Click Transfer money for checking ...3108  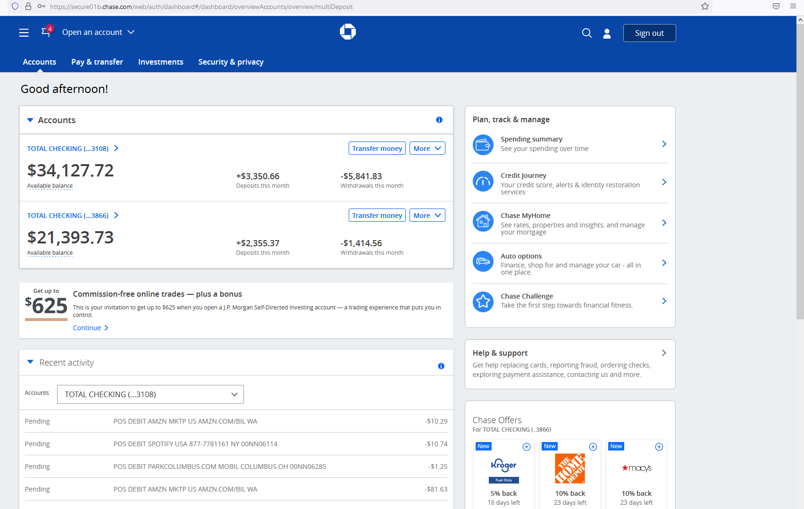pyautogui.click(x=377, y=148)
